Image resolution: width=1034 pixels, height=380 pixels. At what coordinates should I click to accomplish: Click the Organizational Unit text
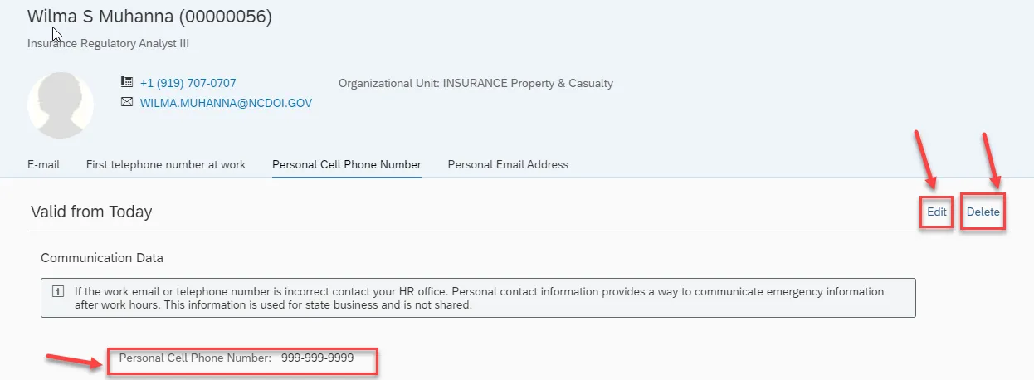tap(476, 83)
